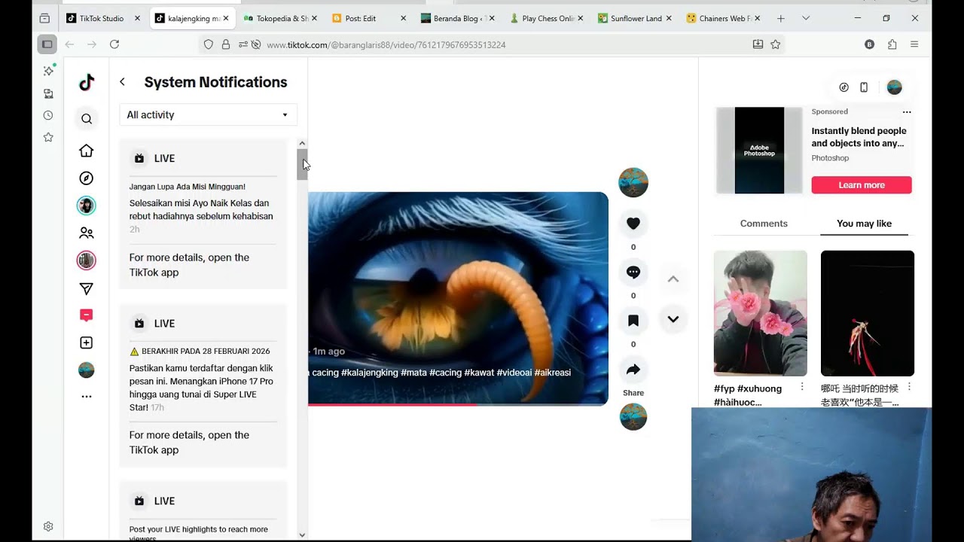Click the Share arrow icon
The image size is (964, 542).
coord(633,370)
